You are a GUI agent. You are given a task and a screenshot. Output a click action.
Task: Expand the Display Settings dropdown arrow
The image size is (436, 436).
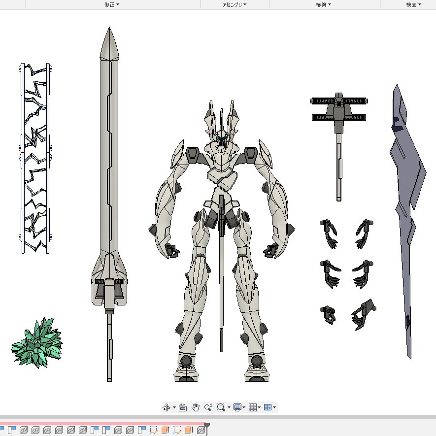244,407
